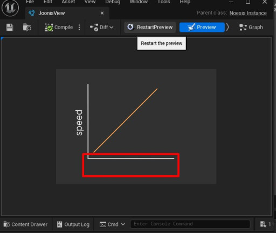Viewport: 276px width, 233px height.
Task: Open the Content Drawer
Action: tap(25, 224)
